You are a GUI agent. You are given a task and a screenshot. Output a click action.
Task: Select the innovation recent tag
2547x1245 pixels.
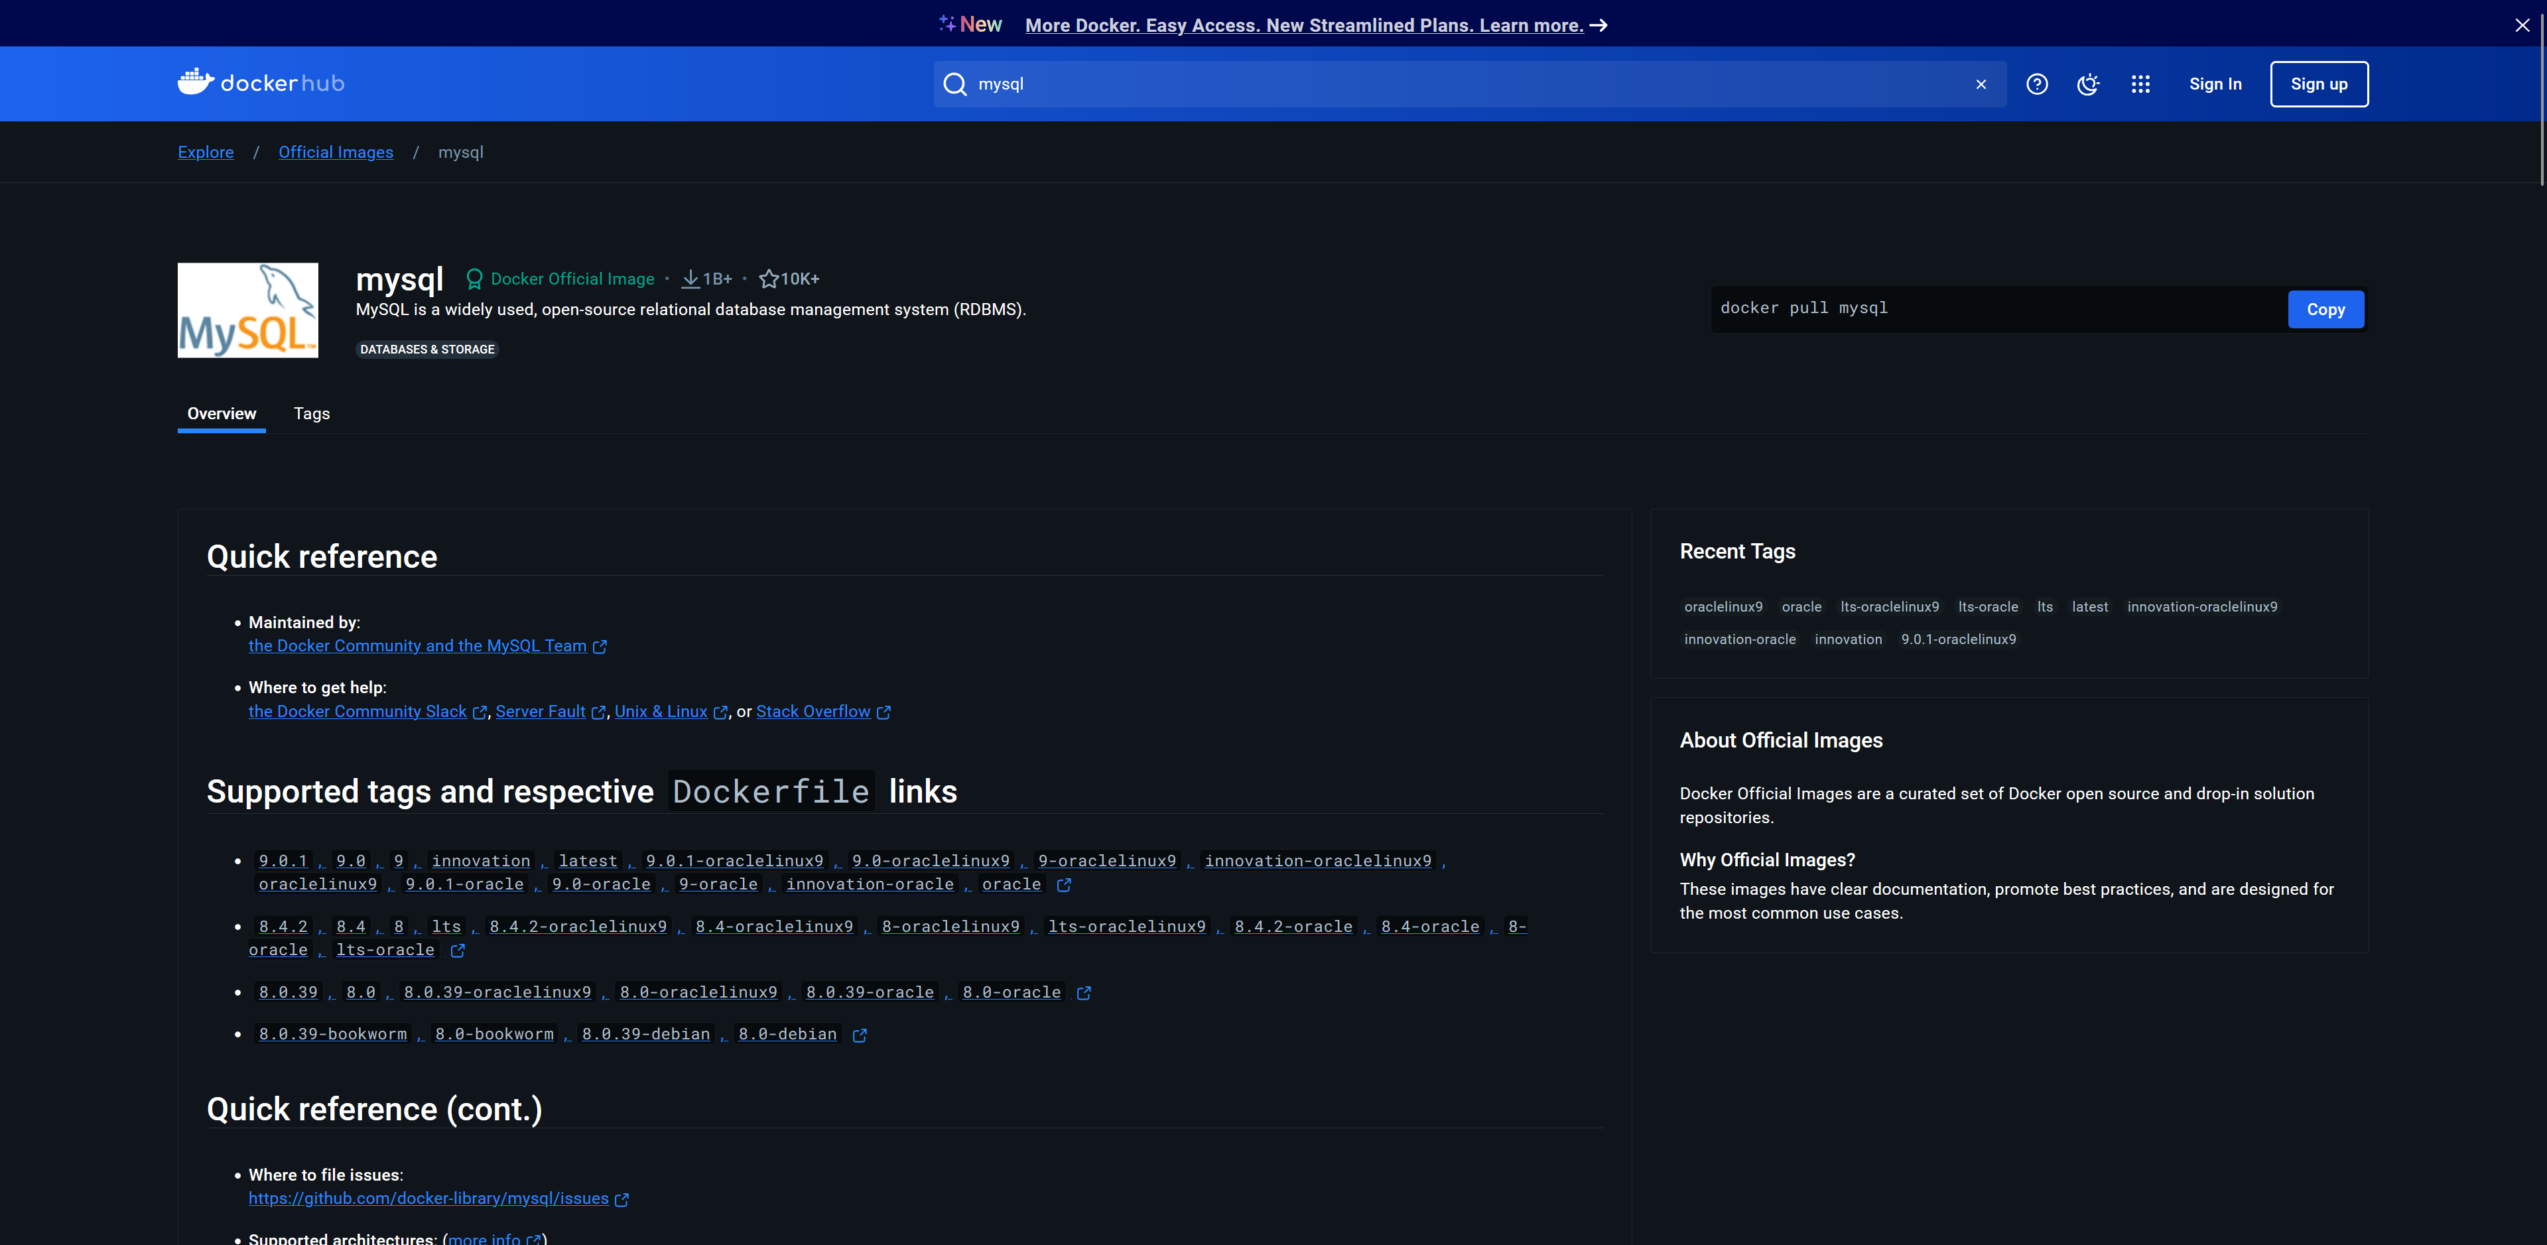click(1848, 640)
